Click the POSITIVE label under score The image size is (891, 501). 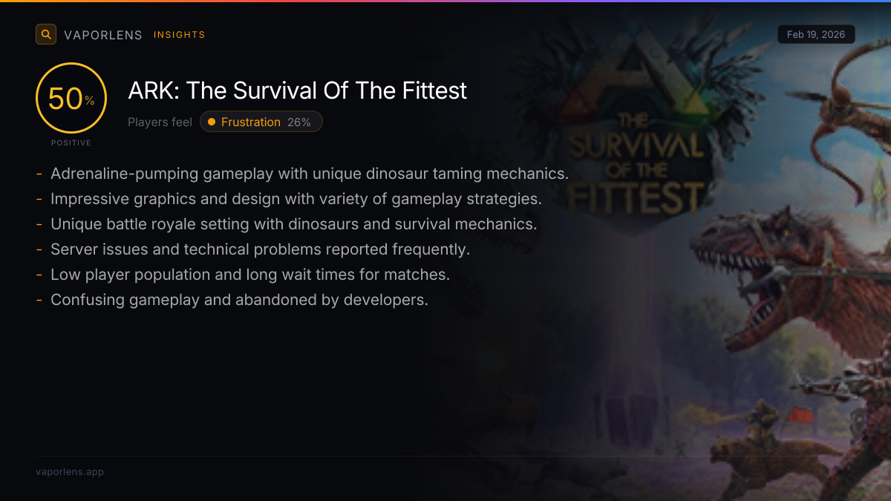tap(71, 143)
